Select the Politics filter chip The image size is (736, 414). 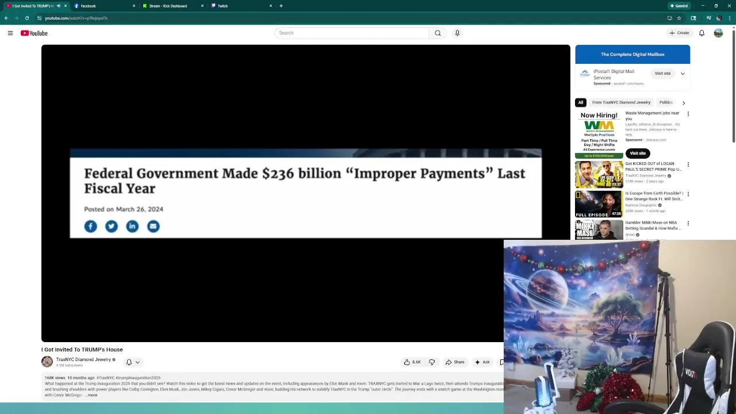pos(666,102)
